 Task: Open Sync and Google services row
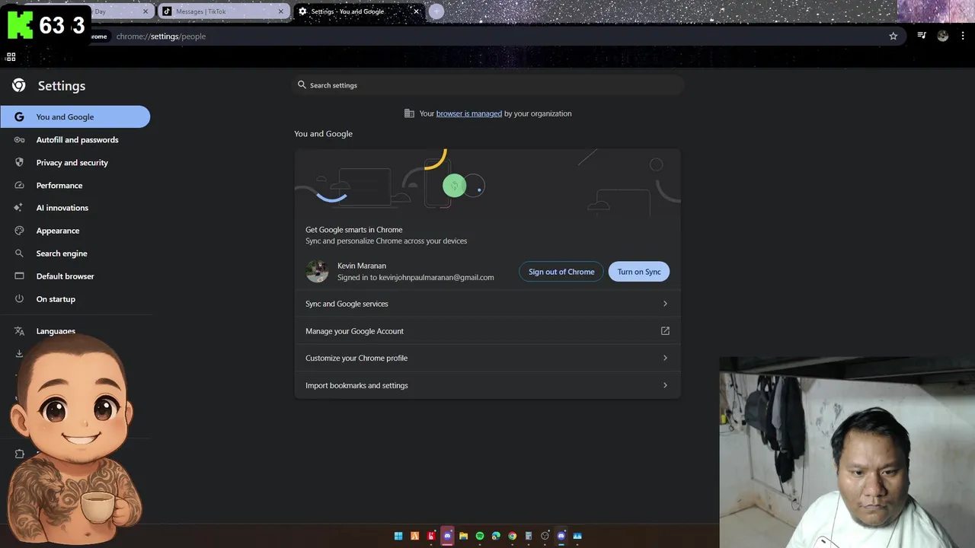click(487, 304)
